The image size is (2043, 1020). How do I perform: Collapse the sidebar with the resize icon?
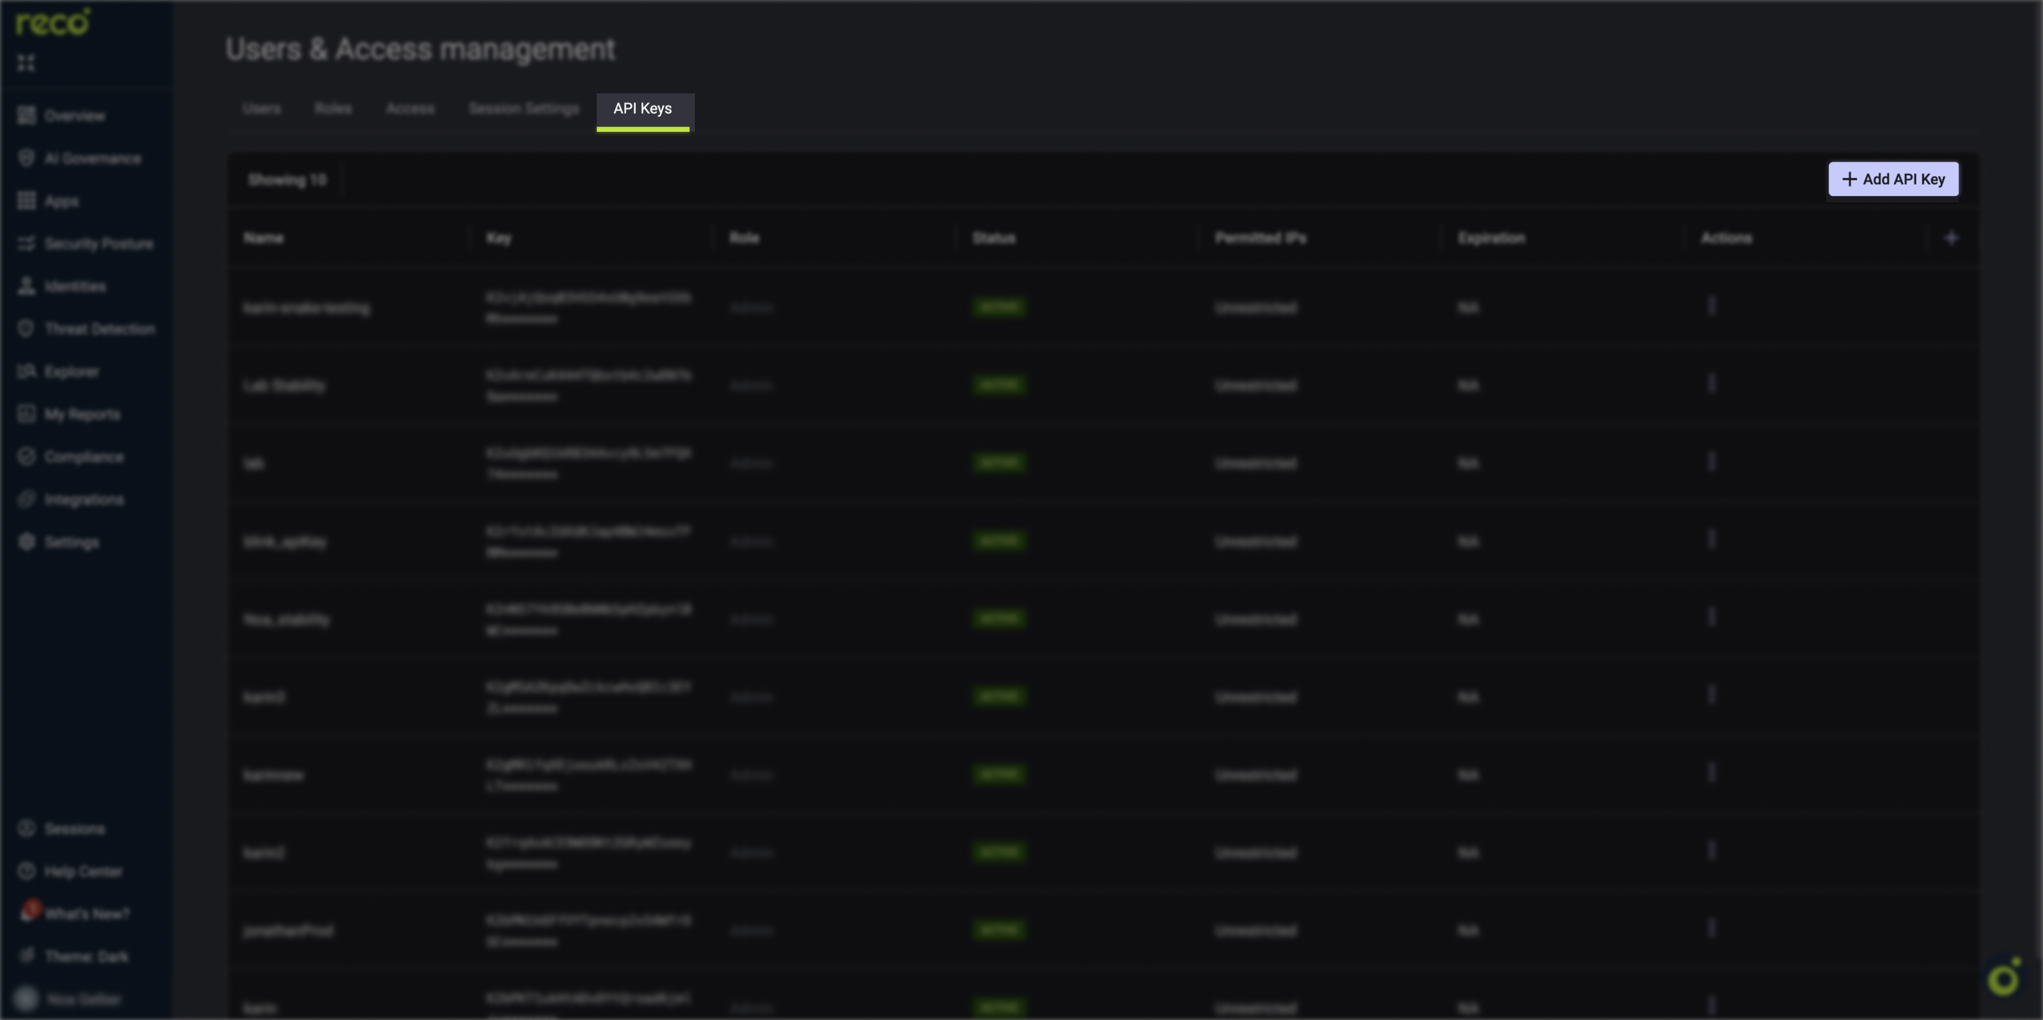pos(26,62)
